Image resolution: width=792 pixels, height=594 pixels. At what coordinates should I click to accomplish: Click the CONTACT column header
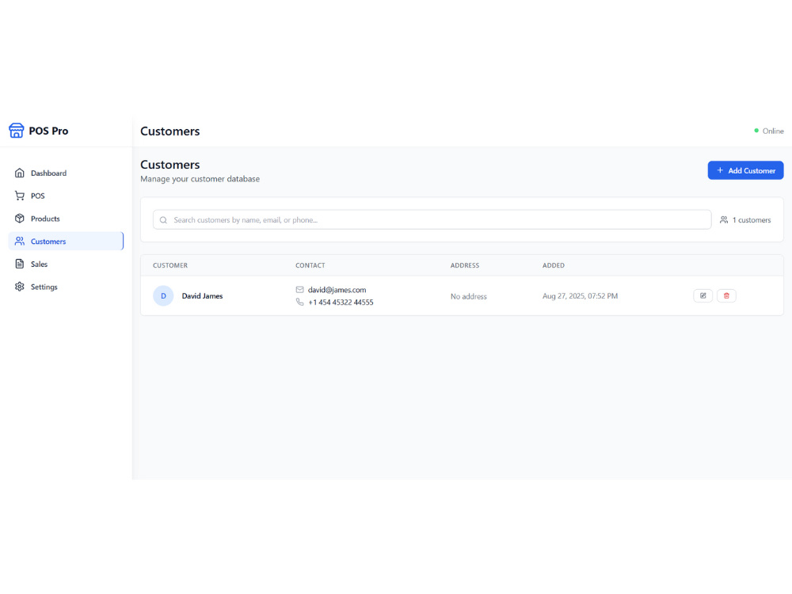click(x=310, y=265)
